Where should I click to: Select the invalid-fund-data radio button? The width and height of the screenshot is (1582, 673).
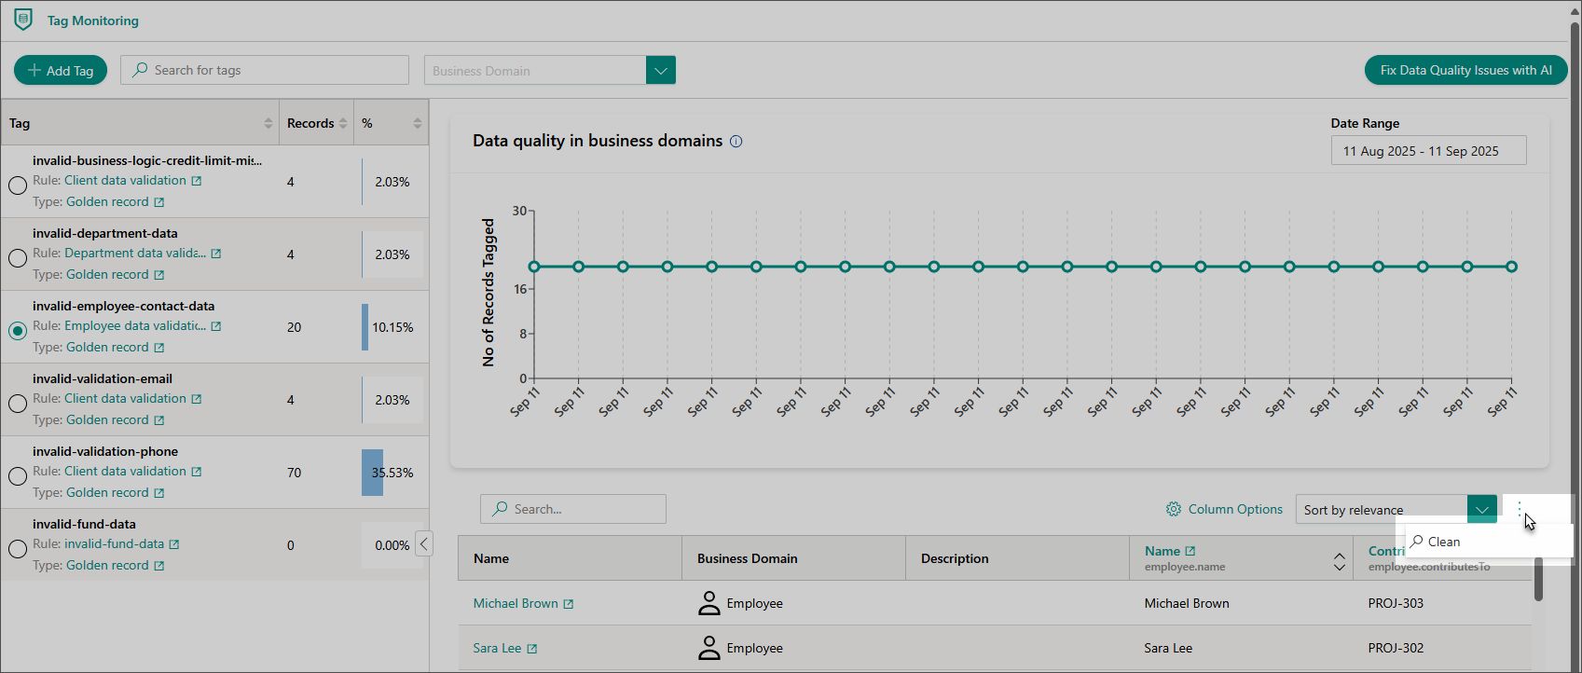click(x=18, y=549)
